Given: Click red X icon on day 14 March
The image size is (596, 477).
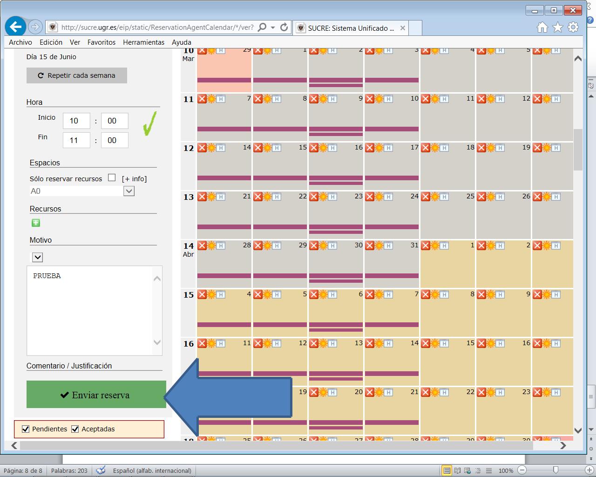Looking at the screenshot, I should point(202,148).
